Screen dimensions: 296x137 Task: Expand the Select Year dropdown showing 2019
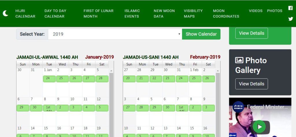[x=115, y=34]
